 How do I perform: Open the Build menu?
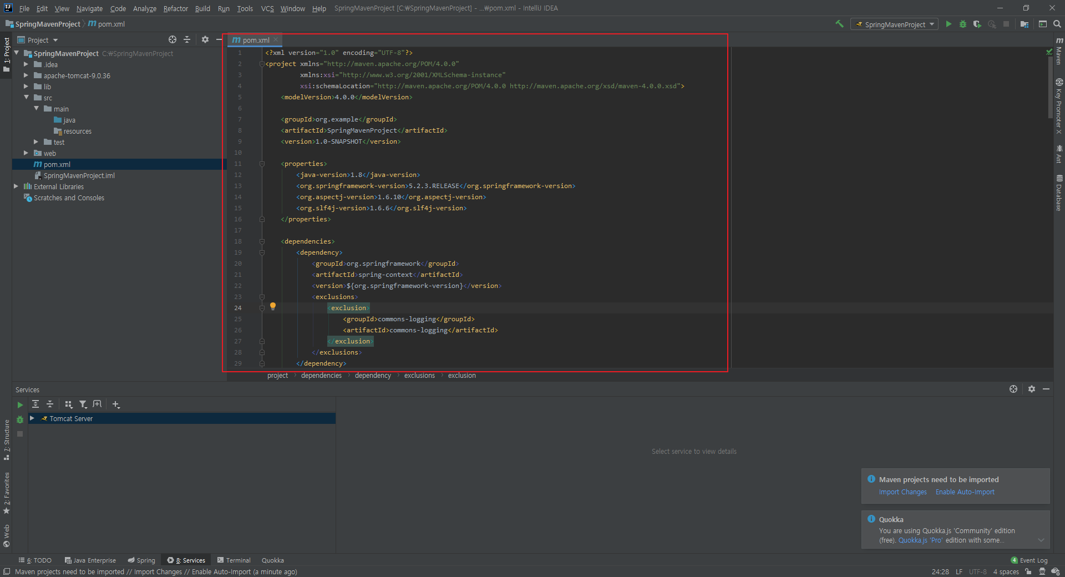coord(202,8)
